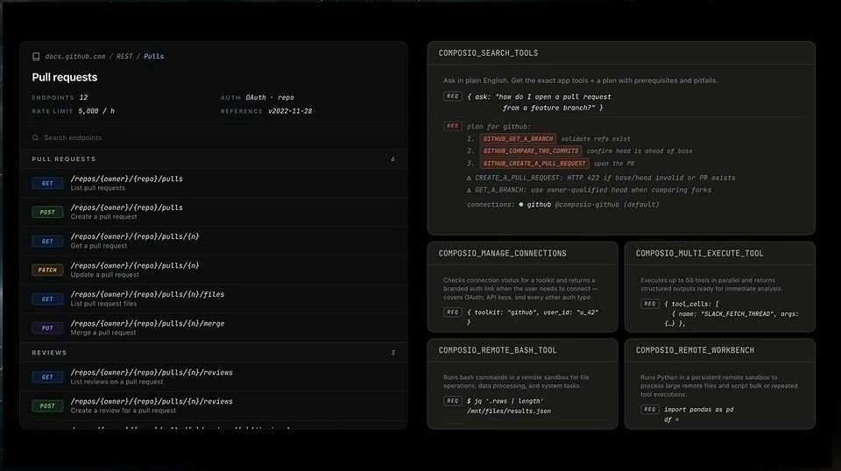Open the List pull request files endpoint
841x471 pixels.
[x=214, y=299]
